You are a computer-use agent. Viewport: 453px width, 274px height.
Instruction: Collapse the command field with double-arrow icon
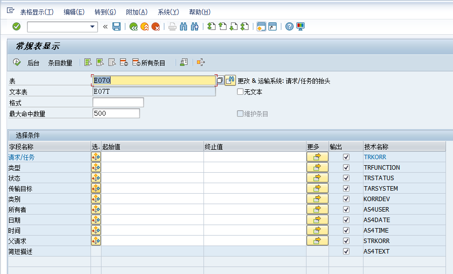105,26
